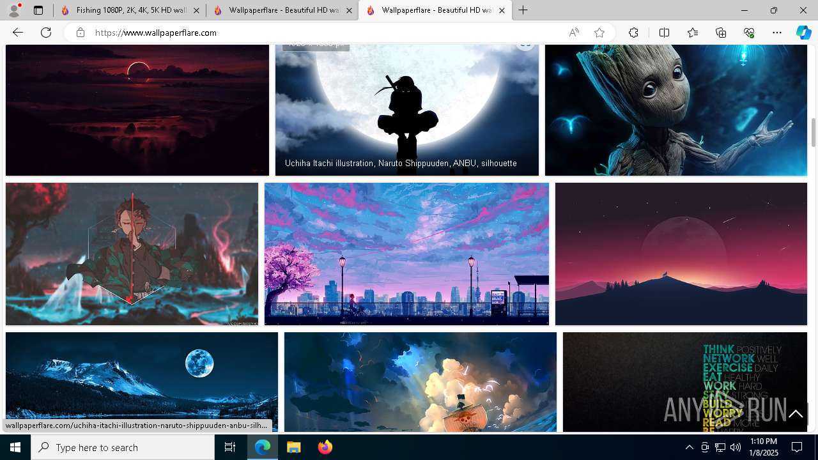
Task: Open network status tray icon
Action: [x=720, y=447]
